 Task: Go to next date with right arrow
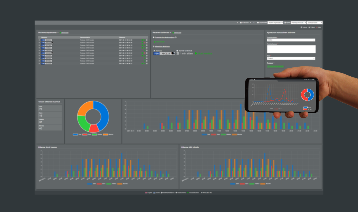tap(254, 23)
